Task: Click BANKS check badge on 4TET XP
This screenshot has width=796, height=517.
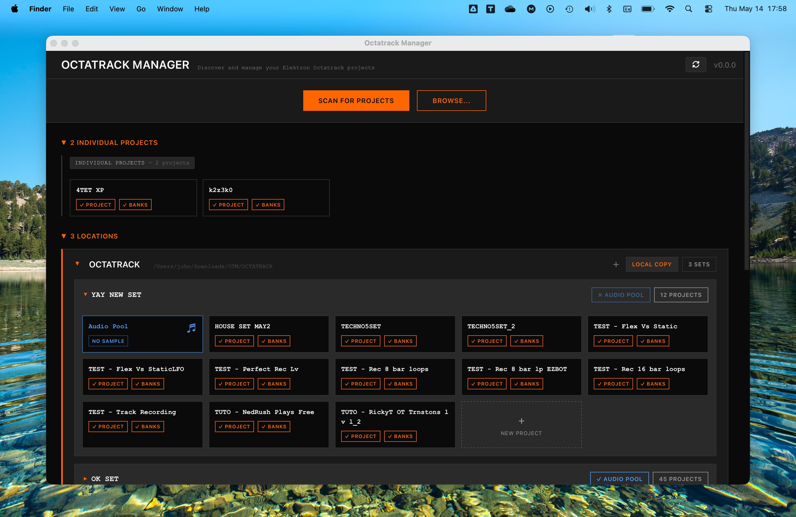Action: [x=135, y=205]
